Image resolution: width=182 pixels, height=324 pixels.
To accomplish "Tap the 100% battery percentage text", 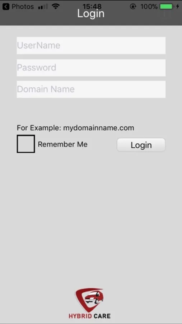I will (149, 6).
